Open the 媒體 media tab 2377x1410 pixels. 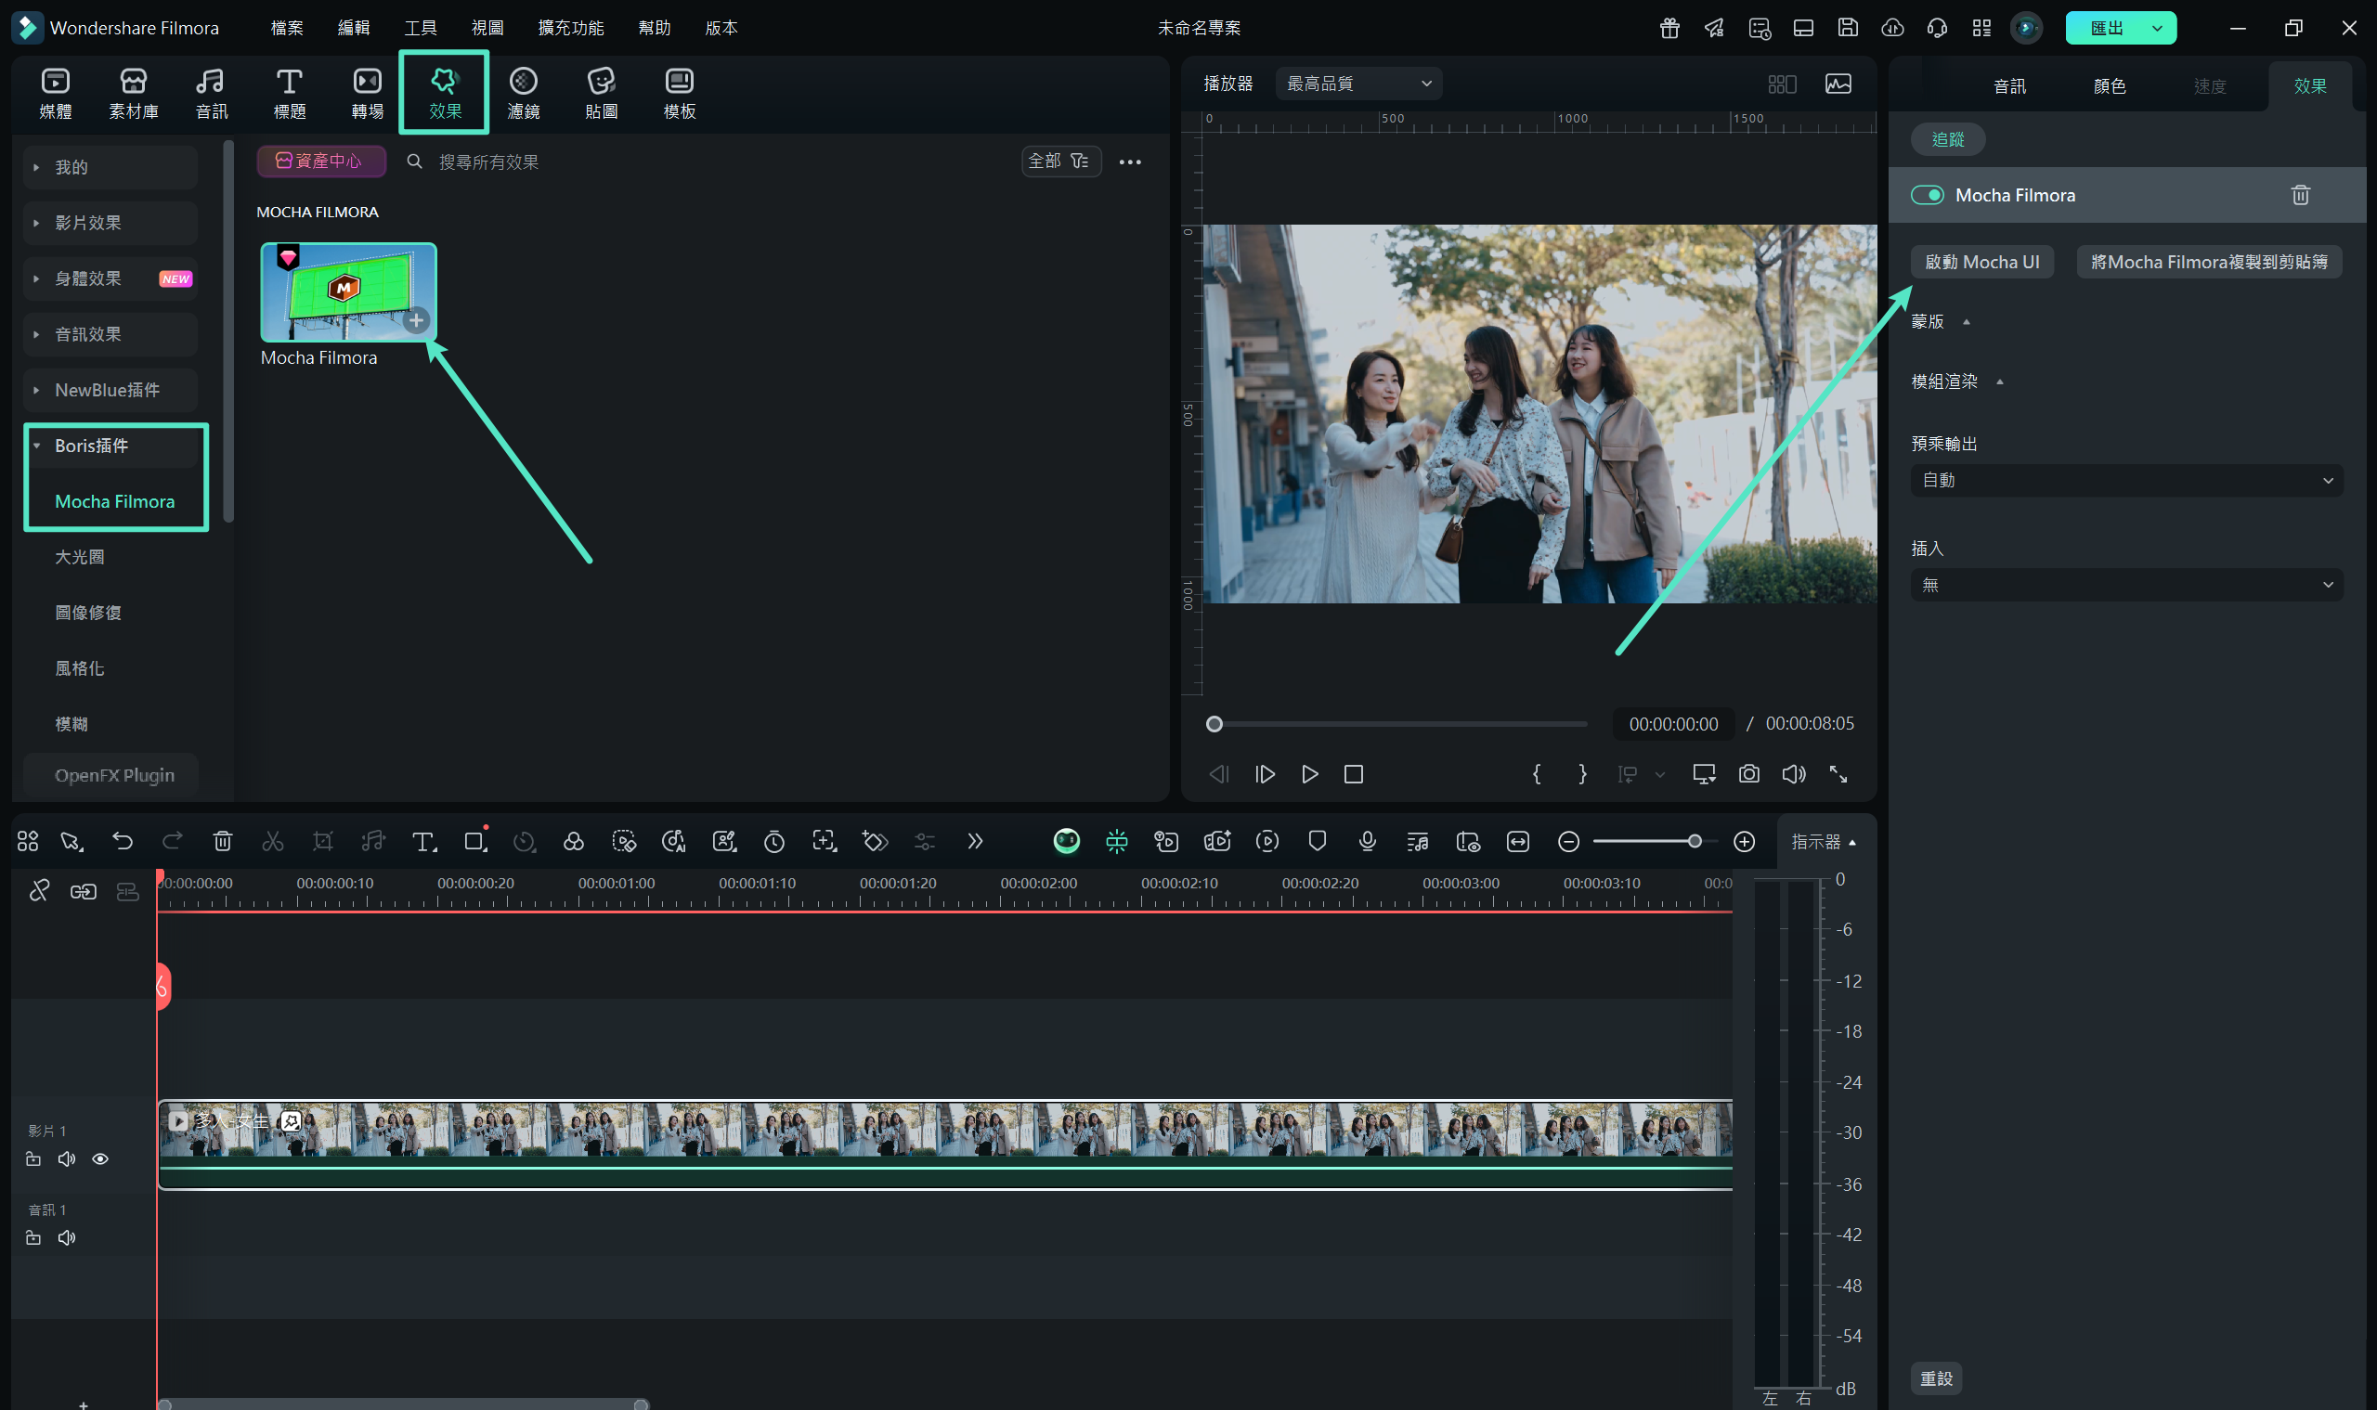tap(55, 93)
